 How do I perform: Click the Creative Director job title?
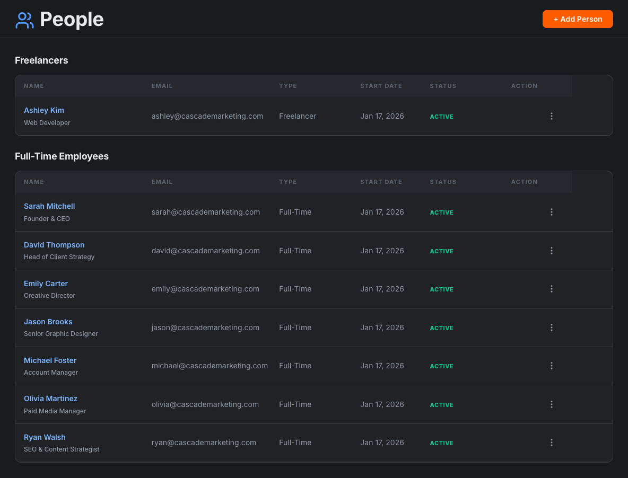coord(50,296)
